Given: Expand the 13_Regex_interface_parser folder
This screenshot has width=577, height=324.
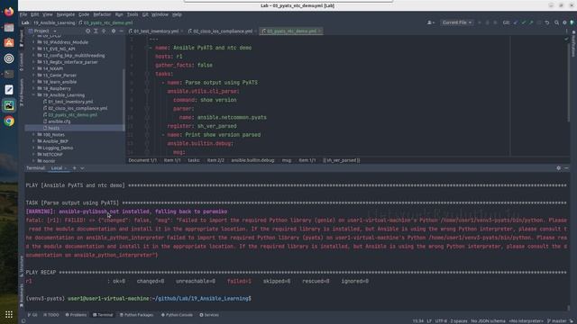Looking at the screenshot, I should [x=33, y=62].
